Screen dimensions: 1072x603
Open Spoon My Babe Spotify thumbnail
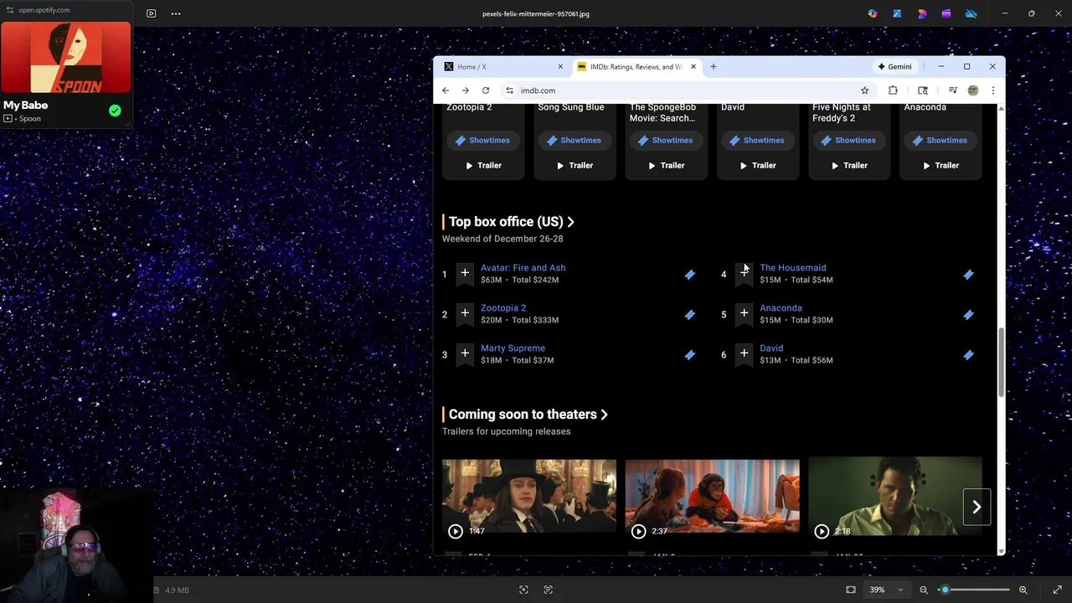click(x=66, y=57)
